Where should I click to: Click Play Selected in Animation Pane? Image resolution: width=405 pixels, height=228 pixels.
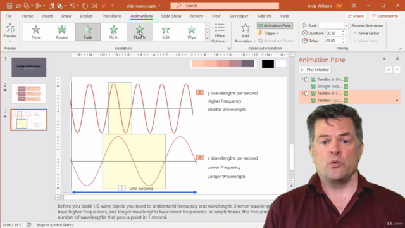click(315, 70)
